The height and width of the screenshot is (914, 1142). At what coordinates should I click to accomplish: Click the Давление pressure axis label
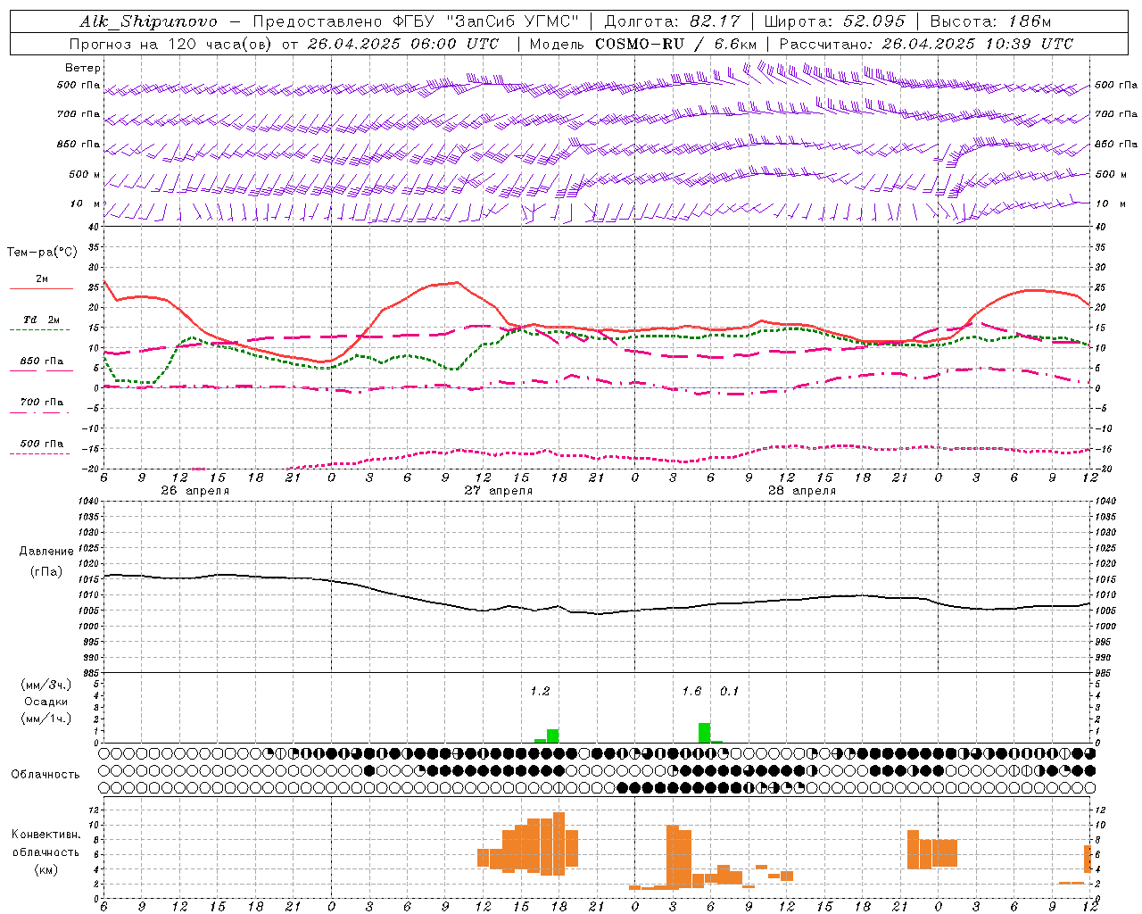point(46,551)
